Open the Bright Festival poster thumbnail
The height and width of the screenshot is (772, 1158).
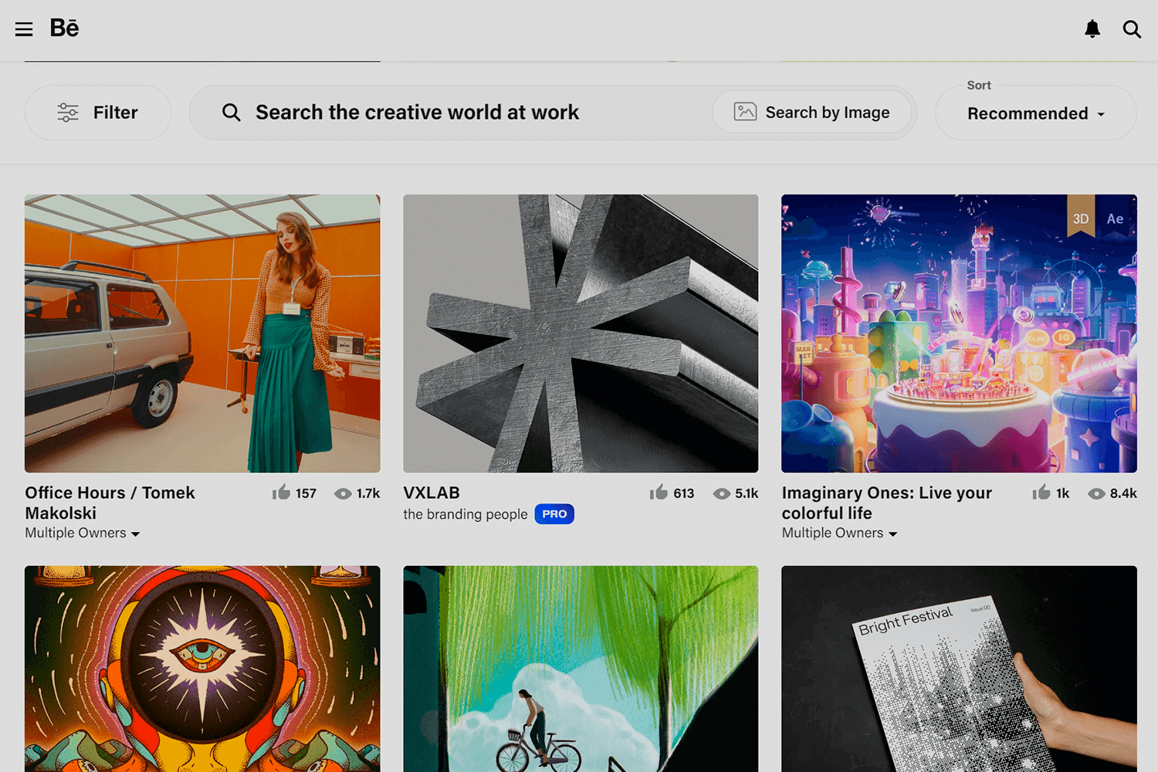click(x=959, y=669)
